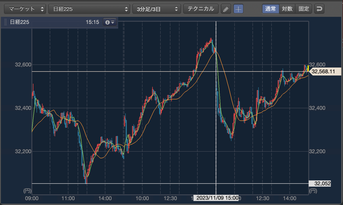Screen dimensions: 343x205
Task: Change the 3分足/3日 timeframe dropdown
Action: (157, 9)
